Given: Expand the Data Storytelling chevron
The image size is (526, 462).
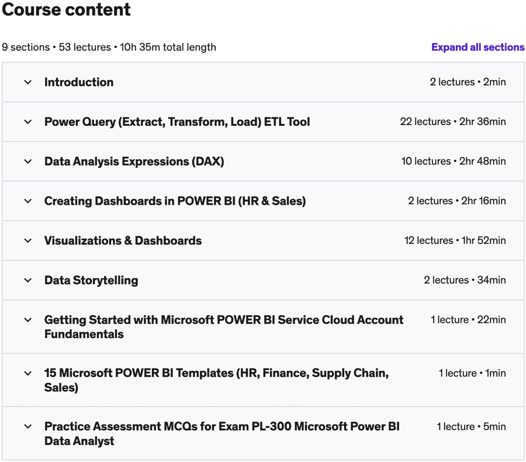Looking at the screenshot, I should tap(28, 280).
